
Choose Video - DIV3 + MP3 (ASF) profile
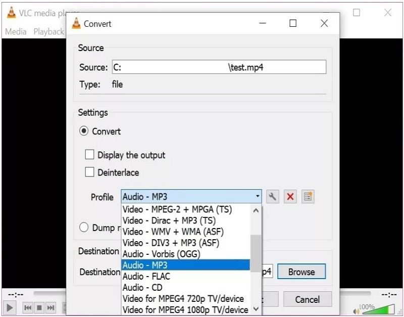point(185,243)
